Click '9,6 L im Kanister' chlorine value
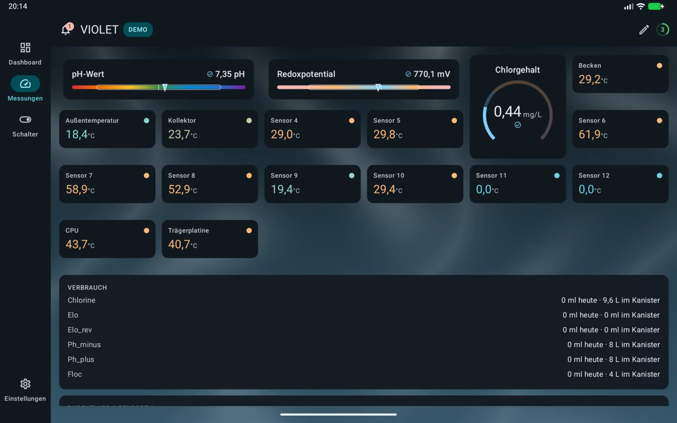This screenshot has width=677, height=423. (631, 300)
